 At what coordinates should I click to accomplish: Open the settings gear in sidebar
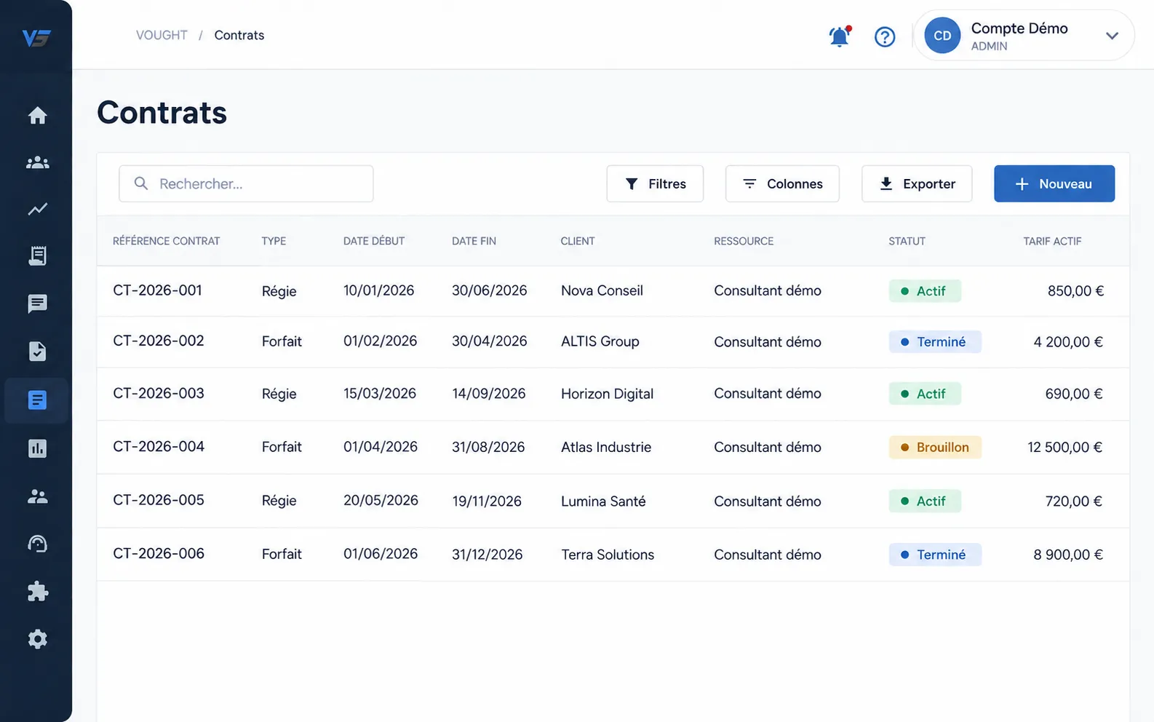37,639
